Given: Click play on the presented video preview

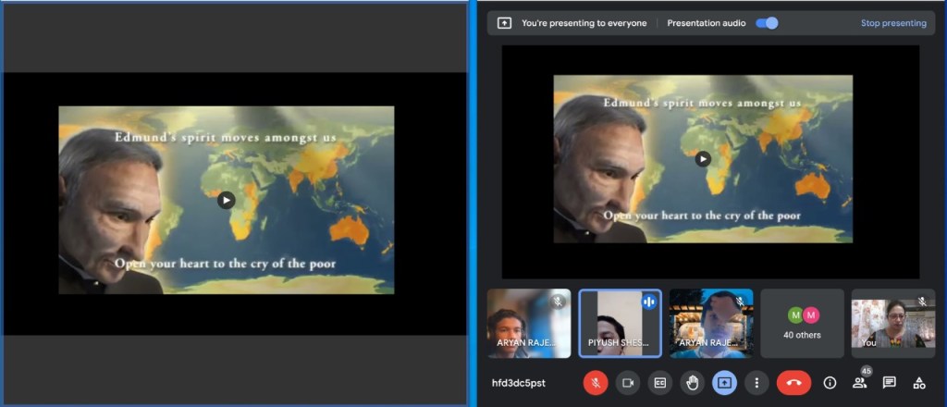Looking at the screenshot, I should coord(703,159).
